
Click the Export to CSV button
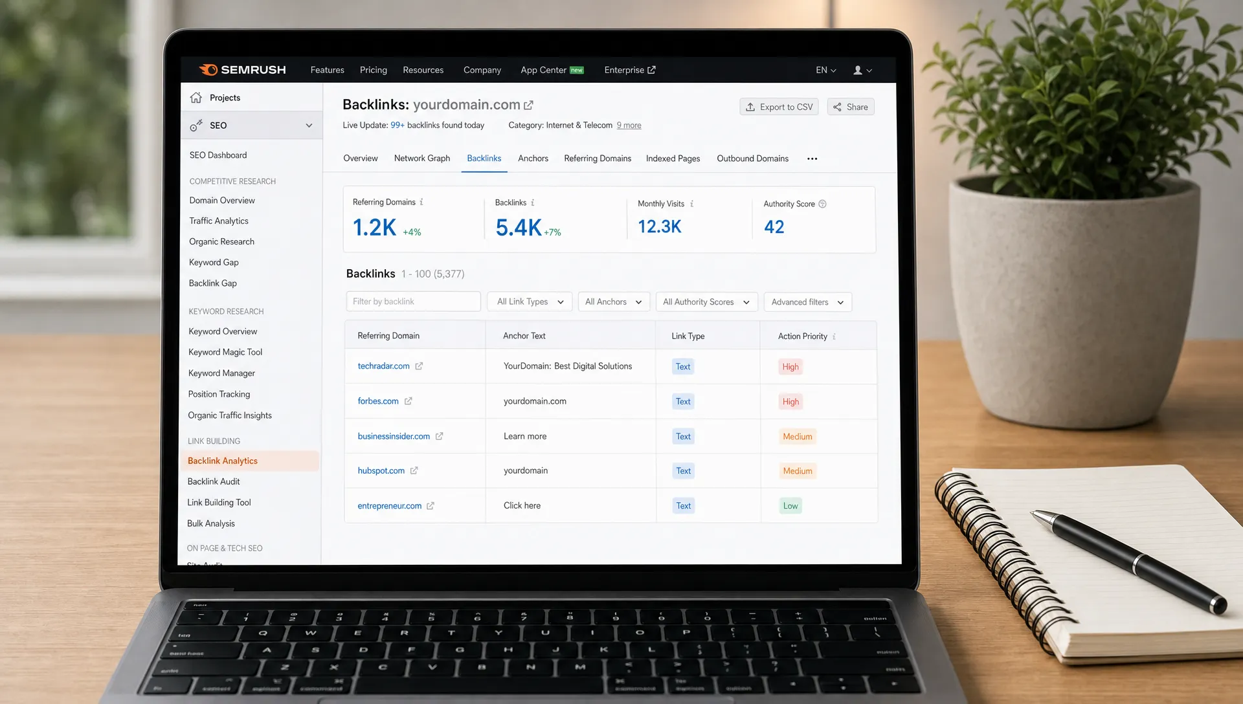tap(779, 107)
